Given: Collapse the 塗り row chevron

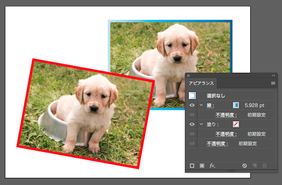Looking at the screenshot, I should click(x=201, y=124).
